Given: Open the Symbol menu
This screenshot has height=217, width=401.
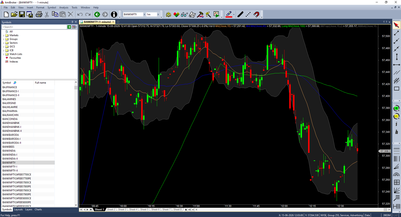Looking at the screenshot, I should pyautogui.click(x=52, y=8).
